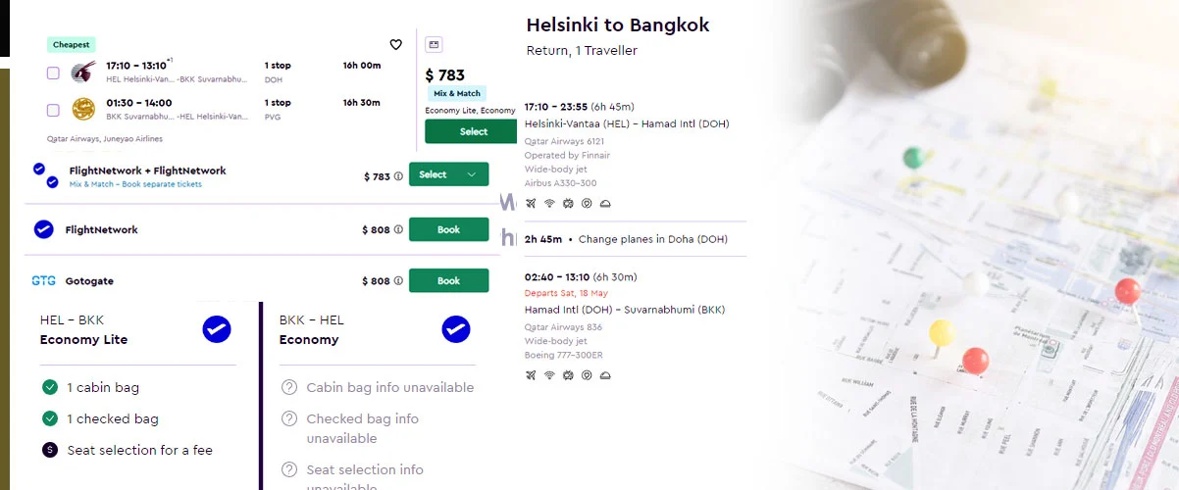Open Mix & Match – Book separate tickets link

[135, 184]
